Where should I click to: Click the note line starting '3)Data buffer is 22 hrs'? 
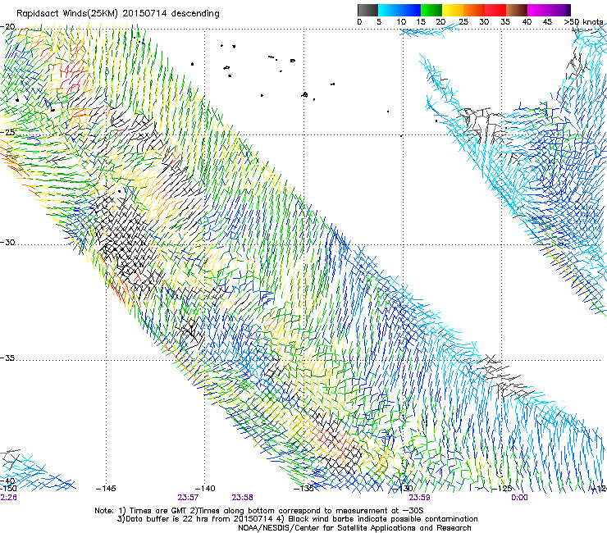point(297,519)
